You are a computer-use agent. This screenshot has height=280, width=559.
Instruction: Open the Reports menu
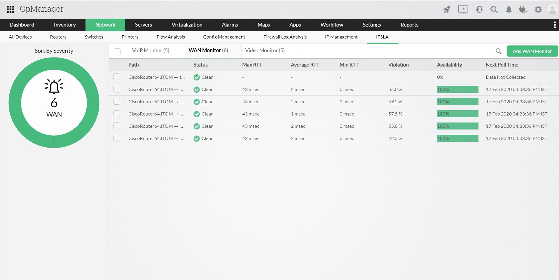409,25
